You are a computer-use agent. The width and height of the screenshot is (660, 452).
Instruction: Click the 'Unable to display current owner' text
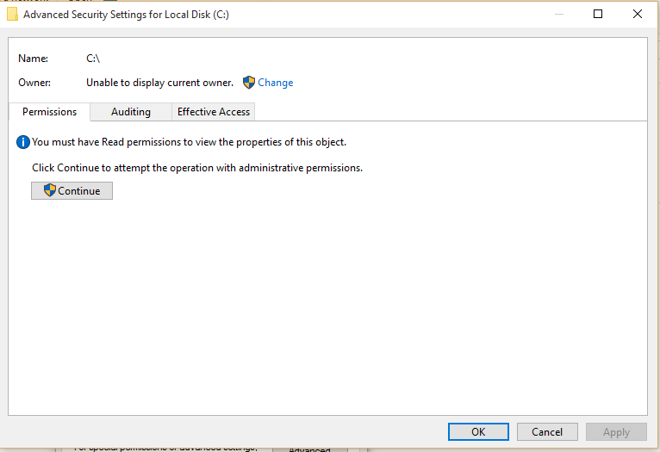159,83
